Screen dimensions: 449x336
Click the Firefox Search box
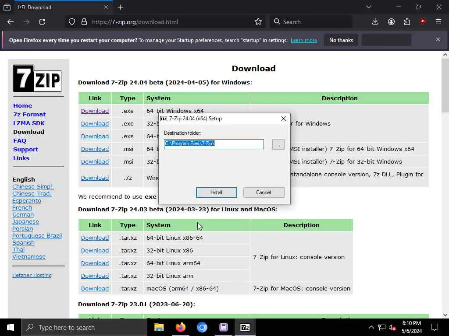tap(311, 22)
